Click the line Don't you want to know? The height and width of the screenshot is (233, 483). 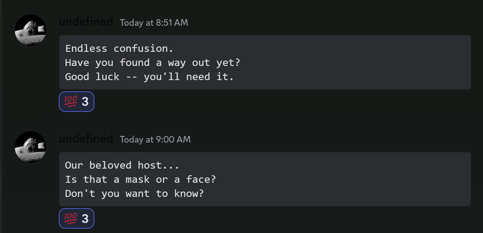click(x=134, y=193)
